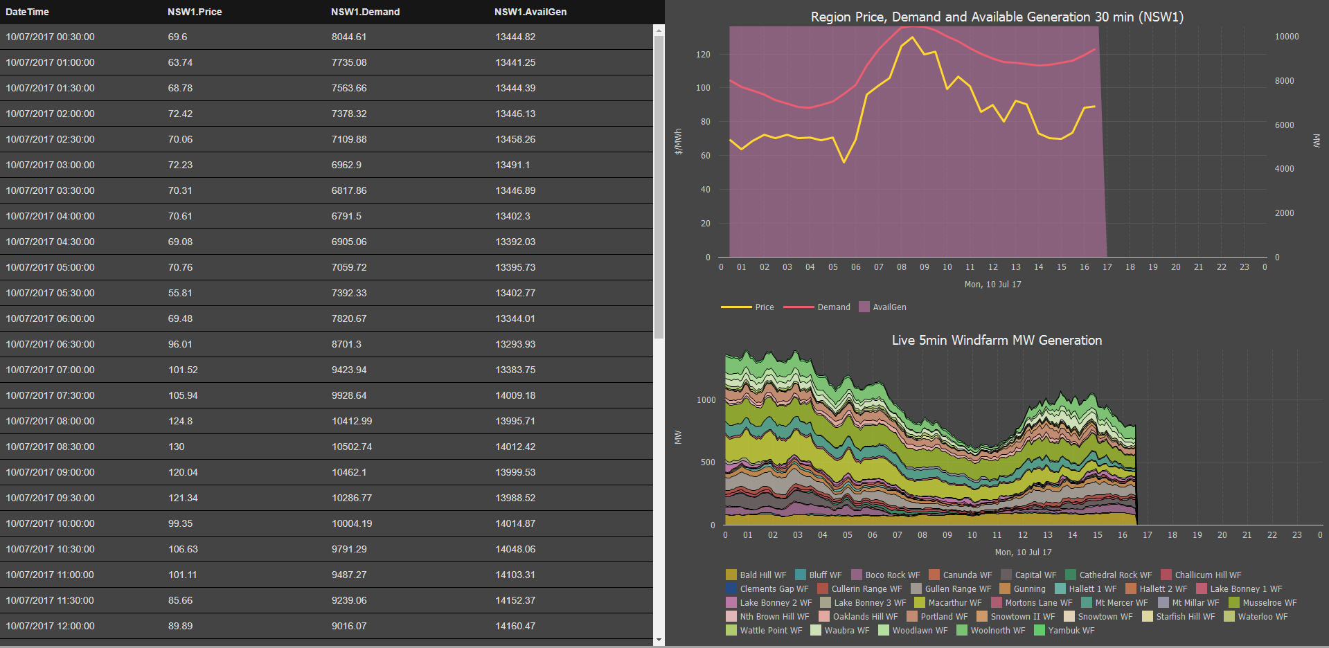Select the demand value 10502.74
This screenshot has width=1329, height=648.
click(x=352, y=447)
